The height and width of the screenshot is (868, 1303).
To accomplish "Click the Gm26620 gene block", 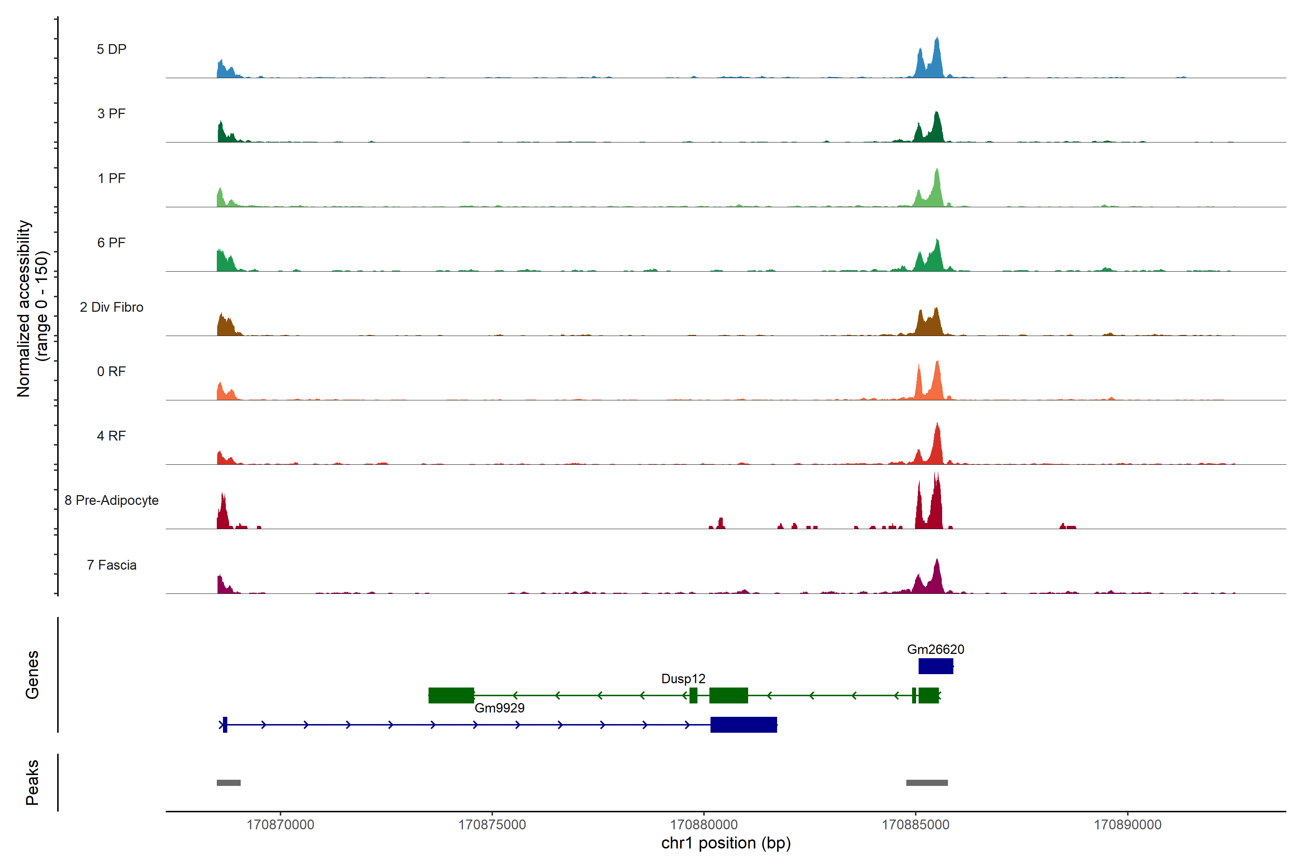I will tap(935, 666).
